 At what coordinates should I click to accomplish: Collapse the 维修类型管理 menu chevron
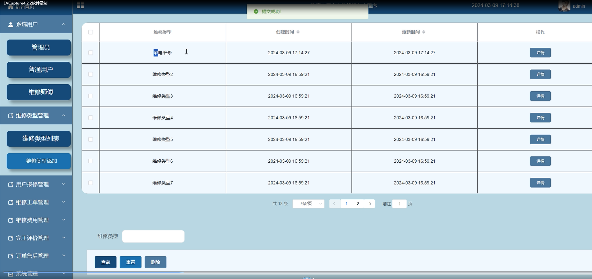(64, 115)
